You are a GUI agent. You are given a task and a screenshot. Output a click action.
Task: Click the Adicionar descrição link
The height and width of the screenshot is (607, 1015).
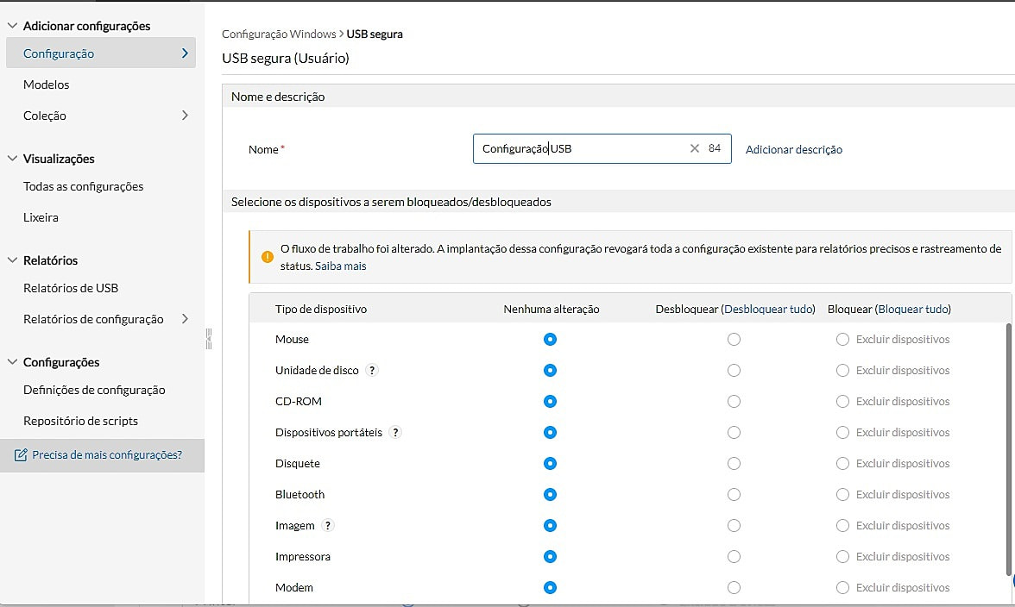(794, 149)
